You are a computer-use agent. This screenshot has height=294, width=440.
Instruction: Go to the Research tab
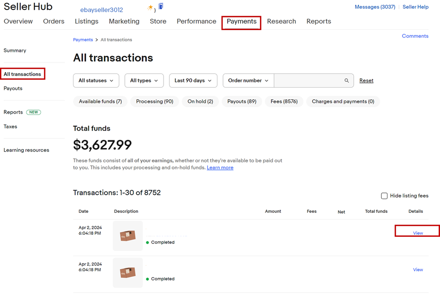click(x=281, y=21)
